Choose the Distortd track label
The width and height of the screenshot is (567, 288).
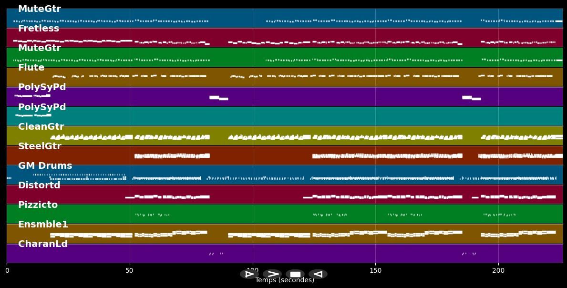point(39,185)
